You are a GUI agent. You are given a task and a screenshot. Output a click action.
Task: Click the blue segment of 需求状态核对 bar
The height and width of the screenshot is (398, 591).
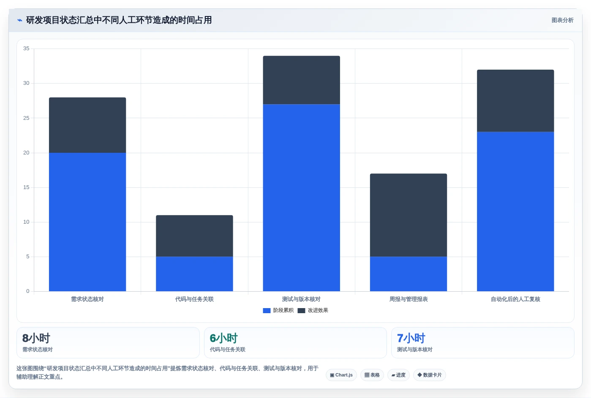87,222
